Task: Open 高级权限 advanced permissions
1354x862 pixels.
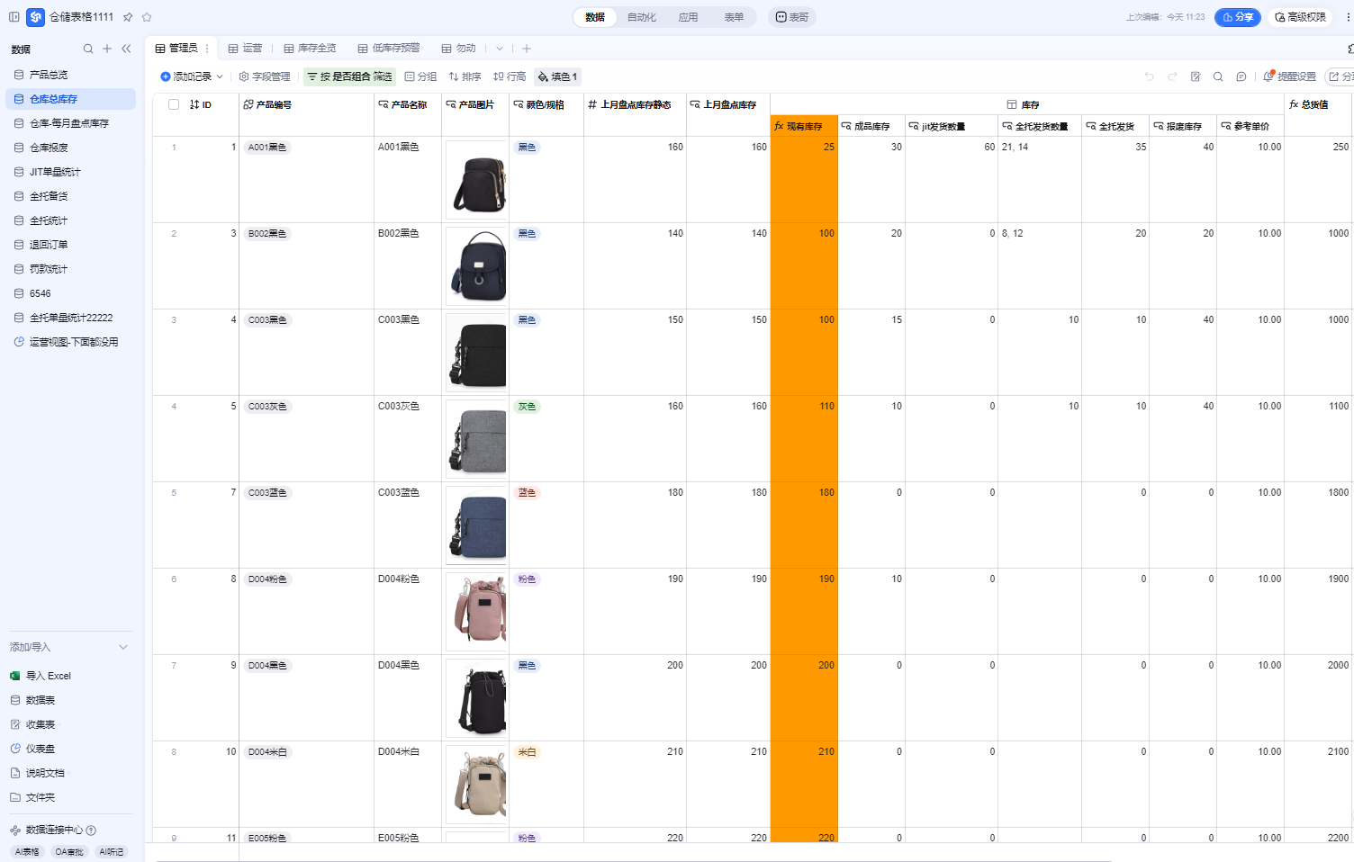Action: (1300, 17)
